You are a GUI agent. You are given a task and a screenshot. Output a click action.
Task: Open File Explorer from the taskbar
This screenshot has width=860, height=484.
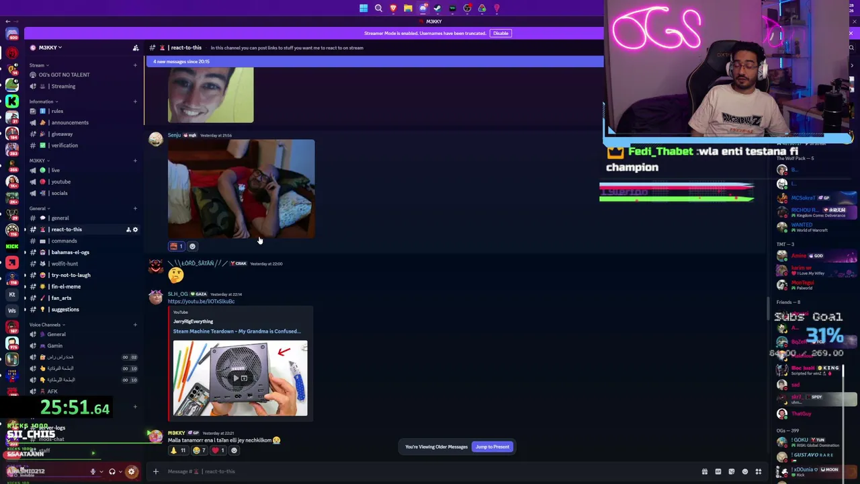point(408,8)
